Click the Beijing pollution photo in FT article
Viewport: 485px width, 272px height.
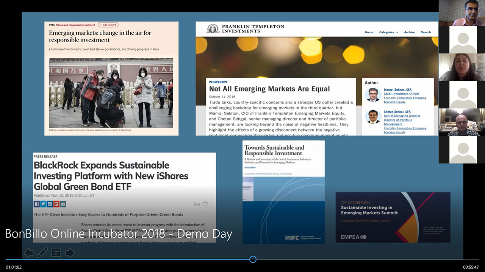pos(111,93)
